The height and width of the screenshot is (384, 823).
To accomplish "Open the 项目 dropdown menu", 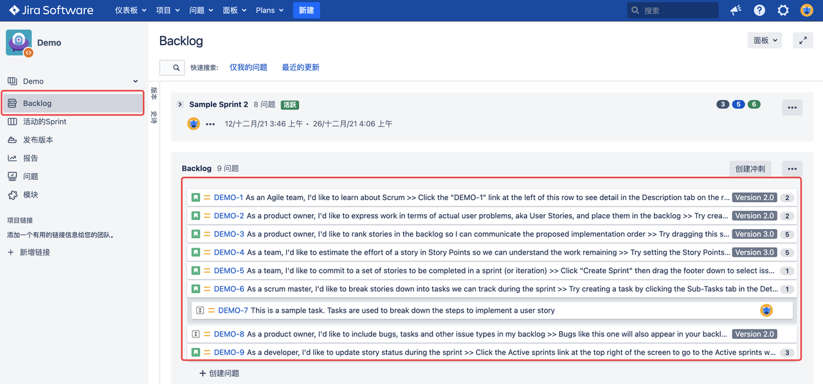I will click(x=169, y=10).
